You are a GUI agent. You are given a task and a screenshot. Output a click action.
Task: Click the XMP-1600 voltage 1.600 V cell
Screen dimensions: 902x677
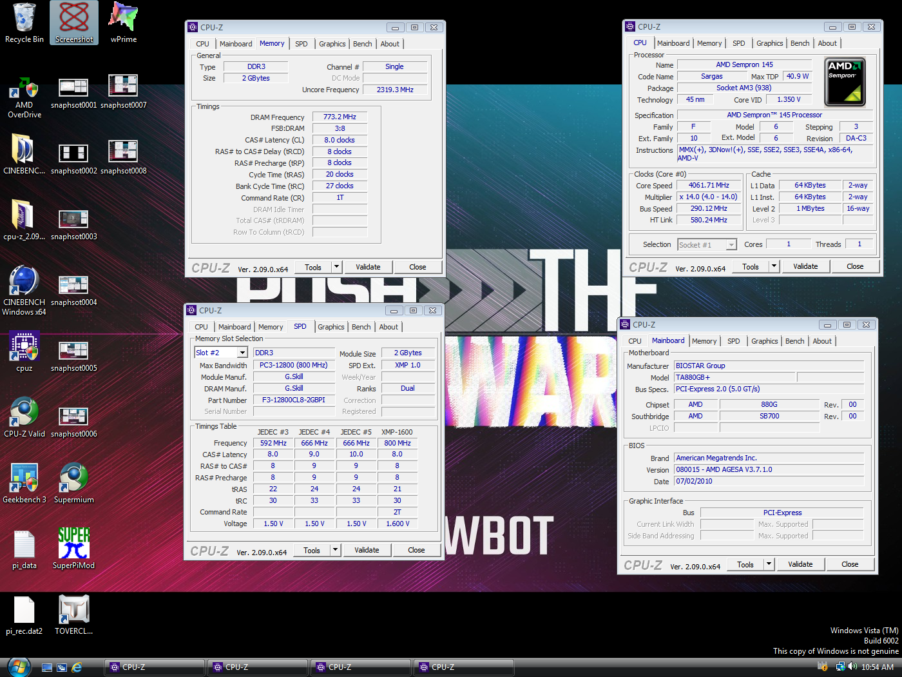pos(397,524)
